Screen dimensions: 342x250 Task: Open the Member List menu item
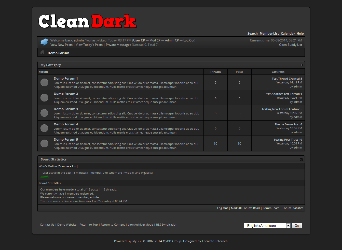269,34
